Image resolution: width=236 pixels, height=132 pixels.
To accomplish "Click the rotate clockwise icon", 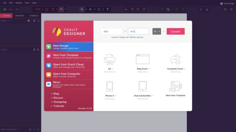I will tap(144, 9).
